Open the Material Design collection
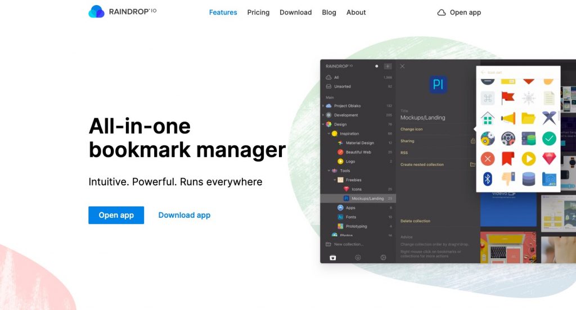Viewport: 576px width, 310px height. (x=360, y=143)
